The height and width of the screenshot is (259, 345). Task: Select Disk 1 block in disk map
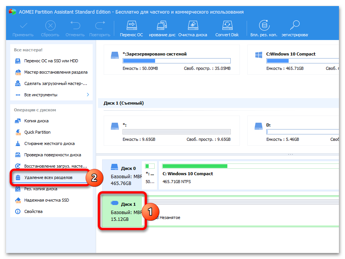[121, 211]
